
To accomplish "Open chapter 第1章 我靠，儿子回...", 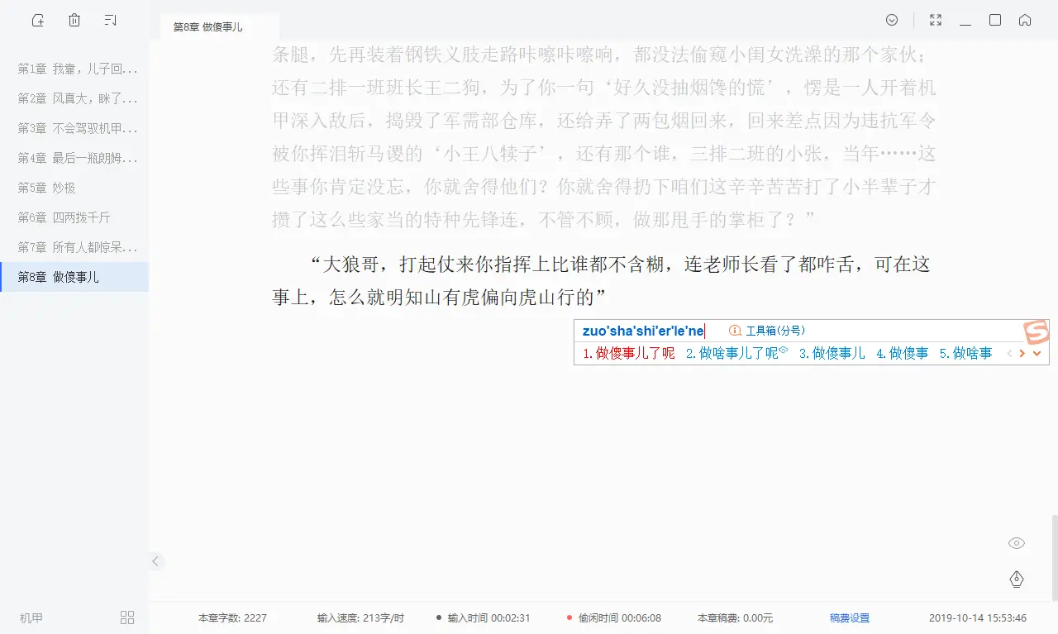I will point(74,69).
